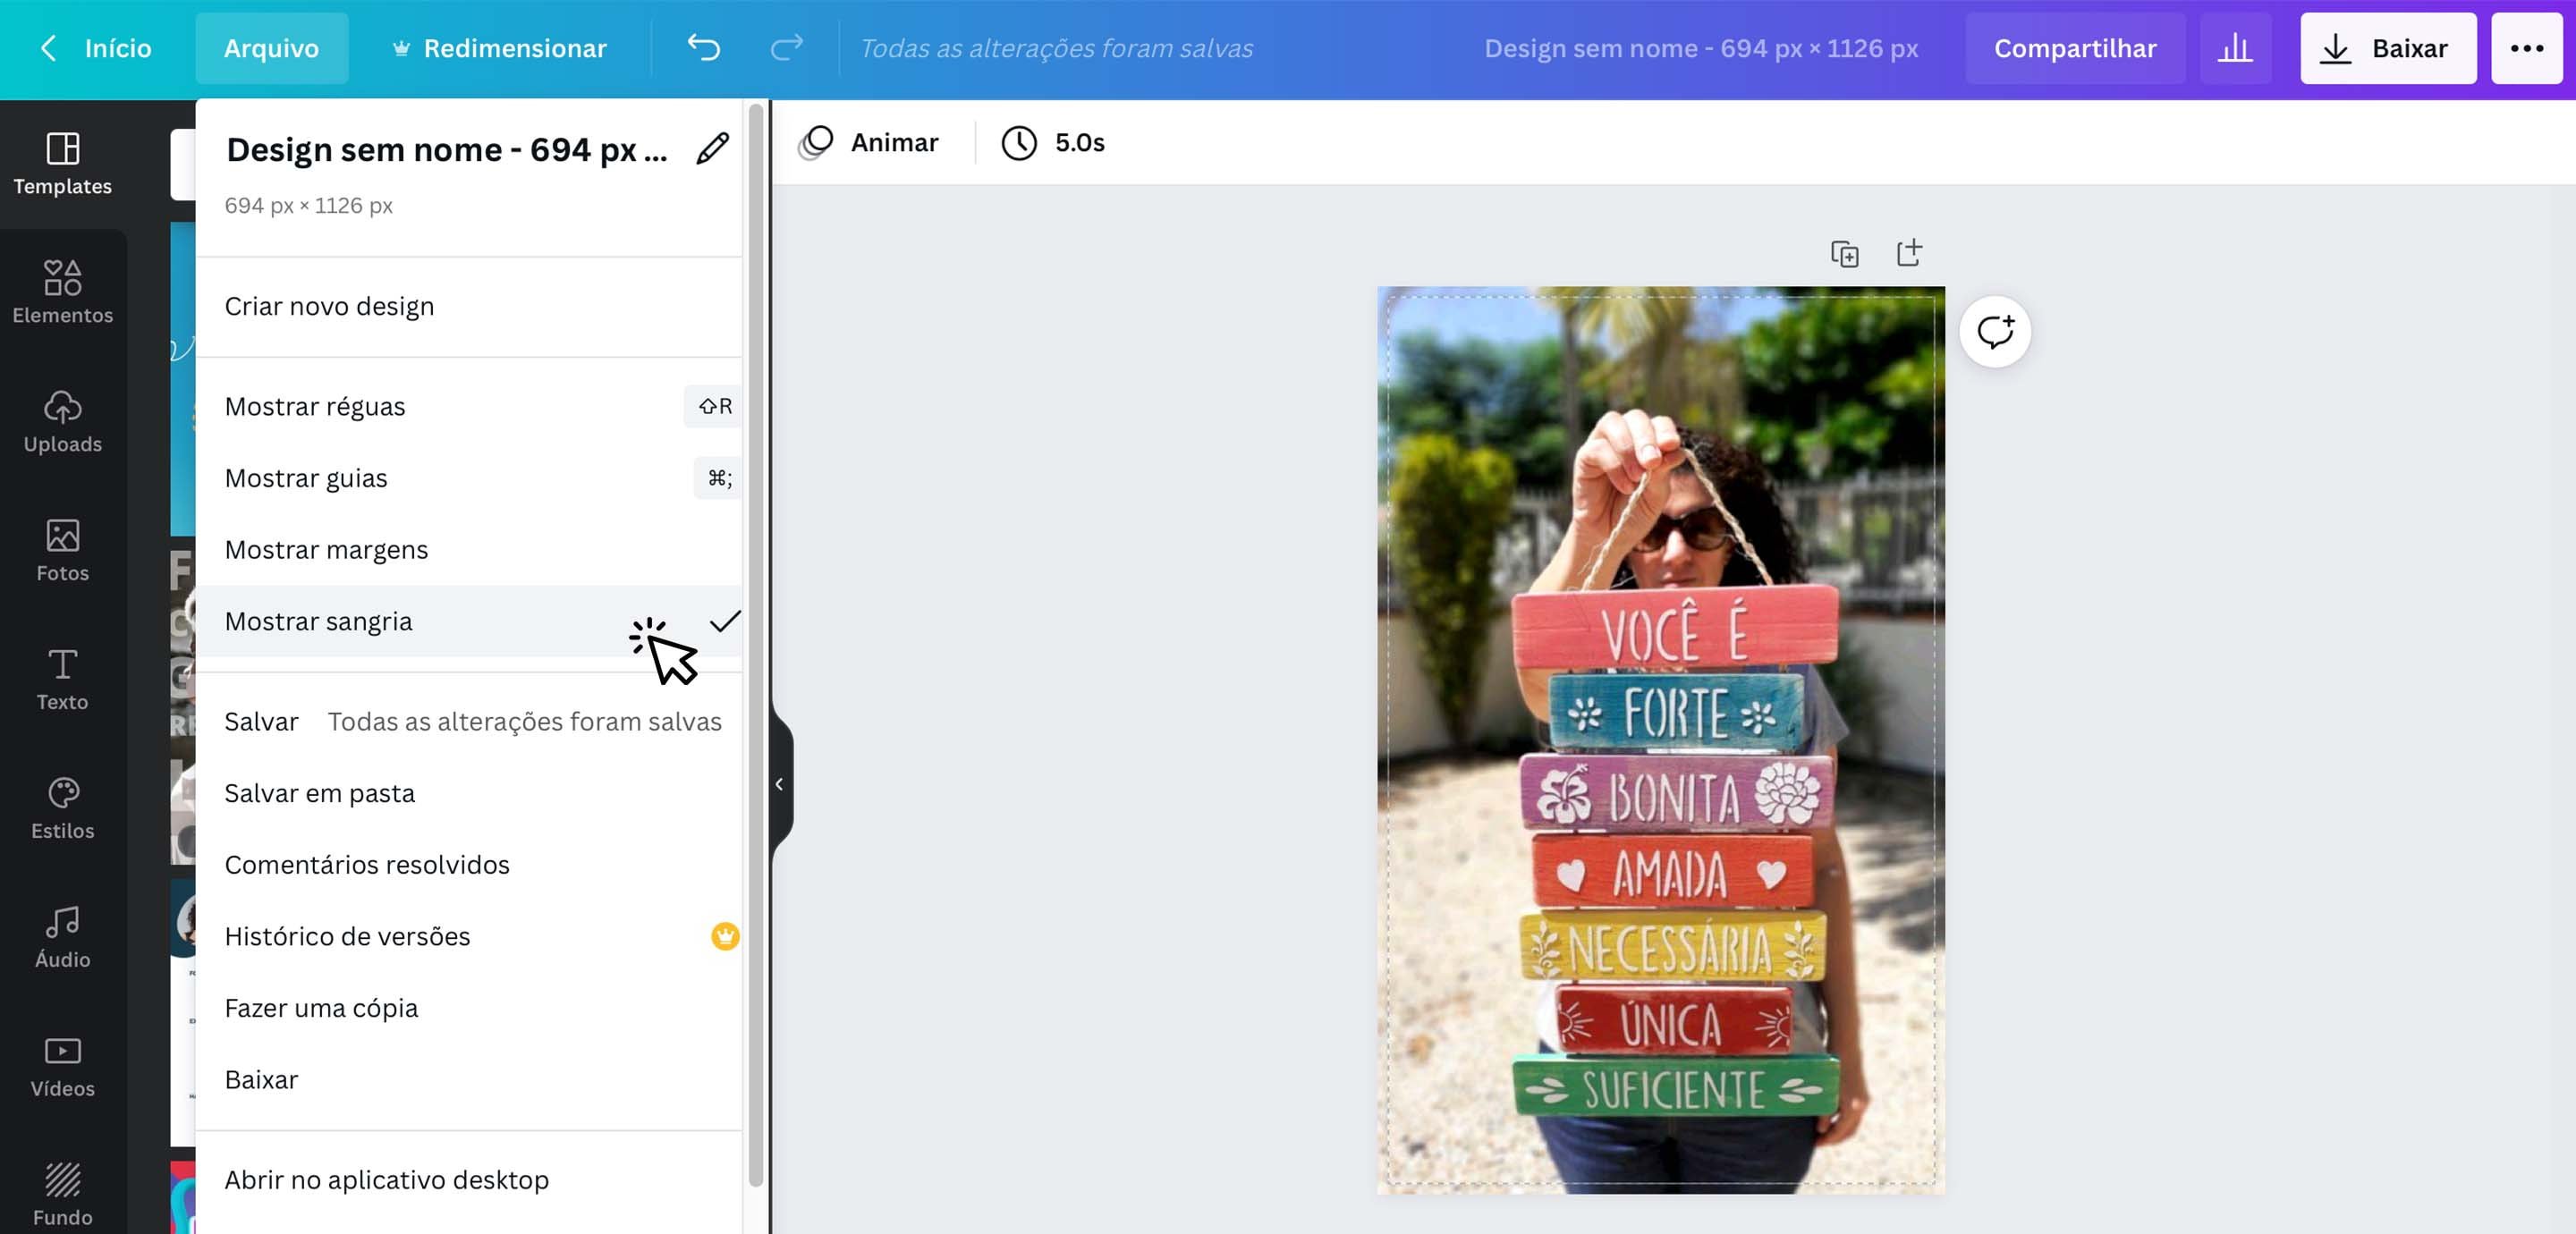Open the Elementos panel
Screen dimensions: 2576x1234
pos(62,290)
